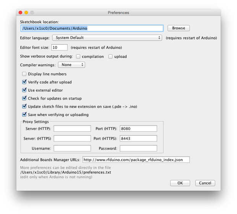237x214 pixels.
Task: Click the Browse button for sketchbook location
Action: (179, 28)
